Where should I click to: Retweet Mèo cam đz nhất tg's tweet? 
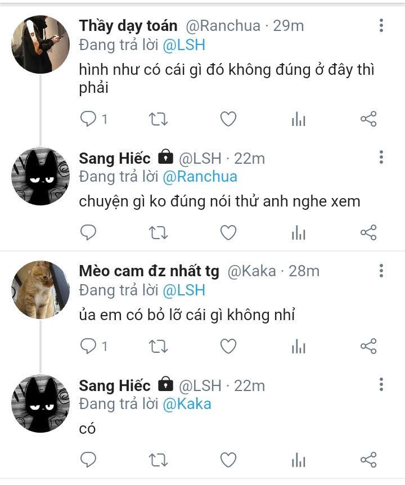click(158, 346)
